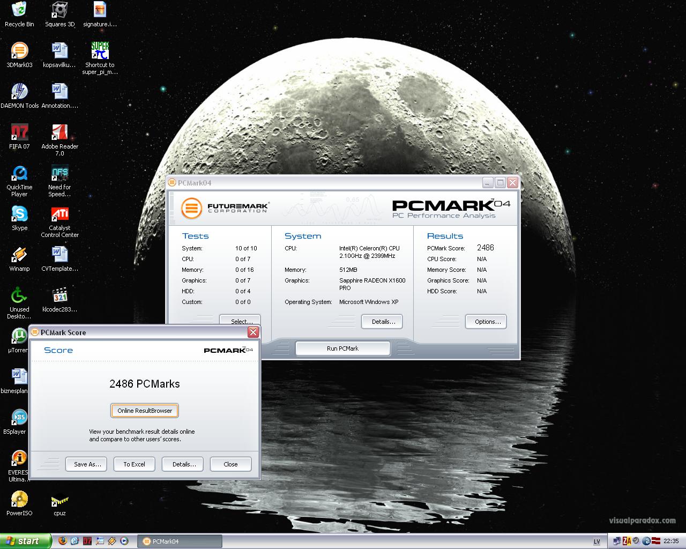Open Adobe Reader 7.0 icon

(x=59, y=140)
